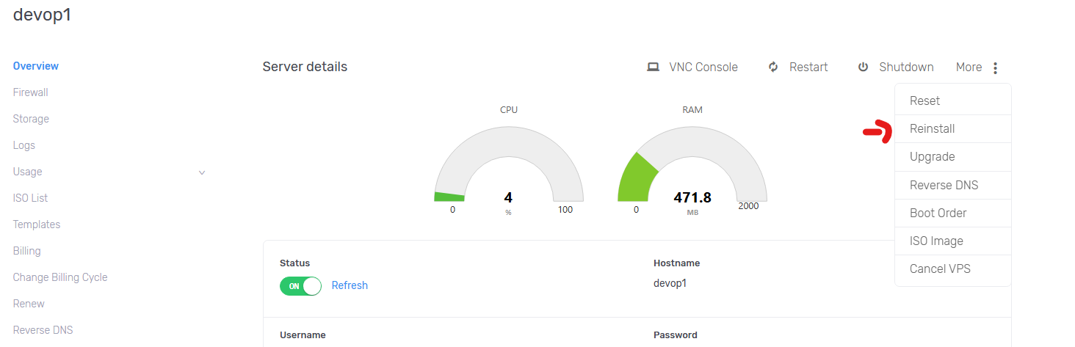Choose Boot Order in the More menu
This screenshot has width=1075, height=347.
[x=938, y=213]
